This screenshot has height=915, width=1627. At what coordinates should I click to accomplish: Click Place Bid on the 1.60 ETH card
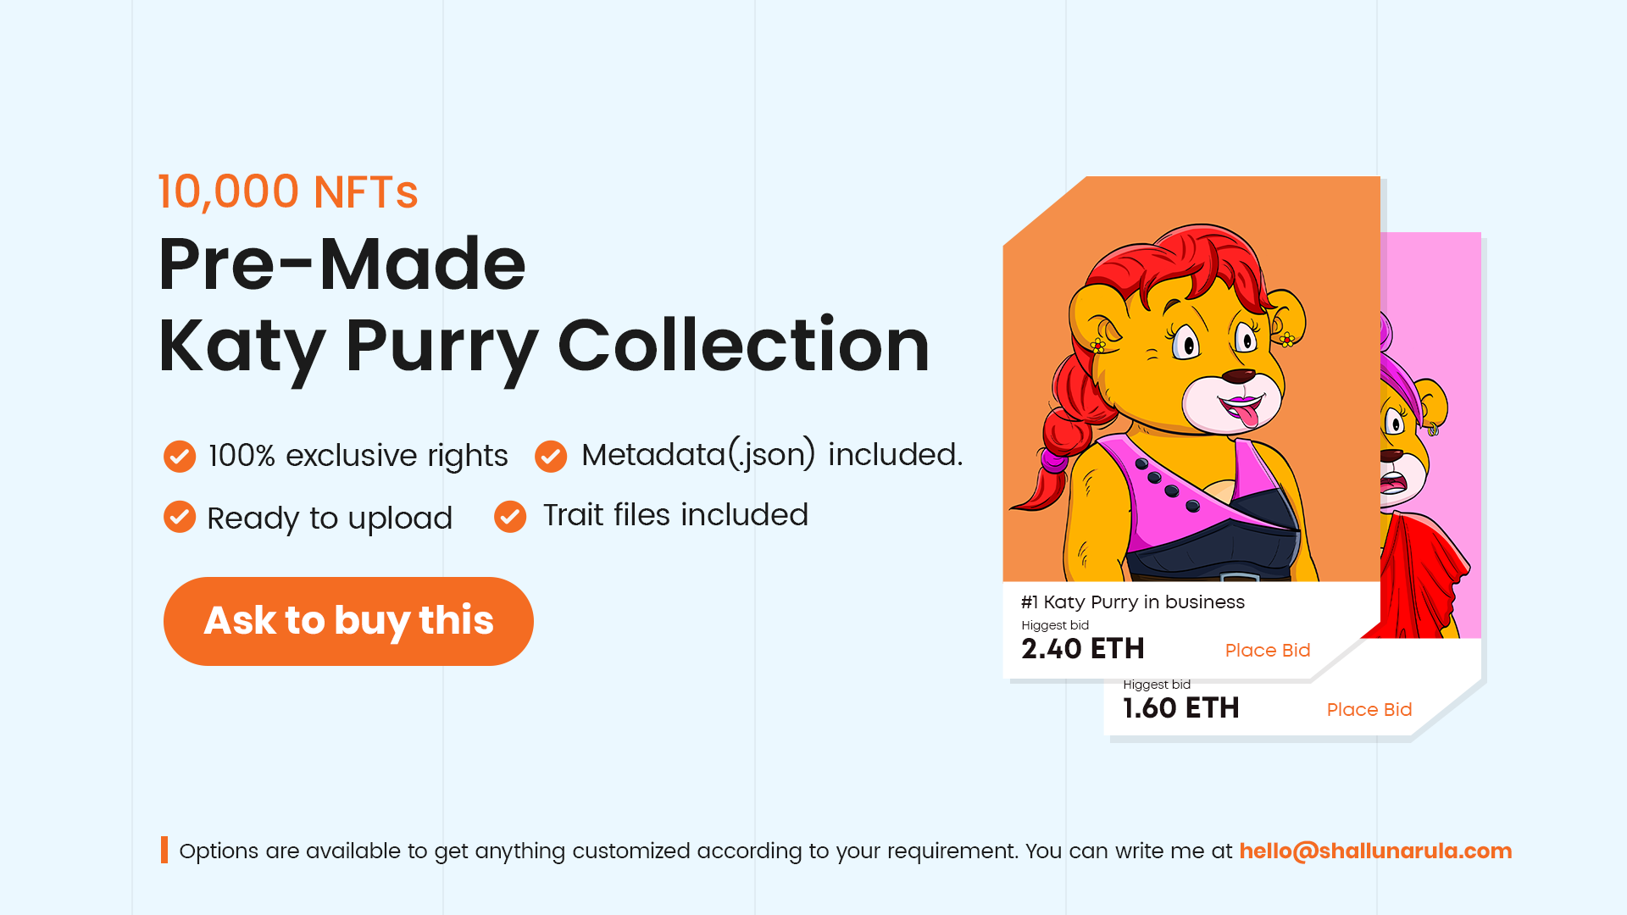(x=1369, y=709)
